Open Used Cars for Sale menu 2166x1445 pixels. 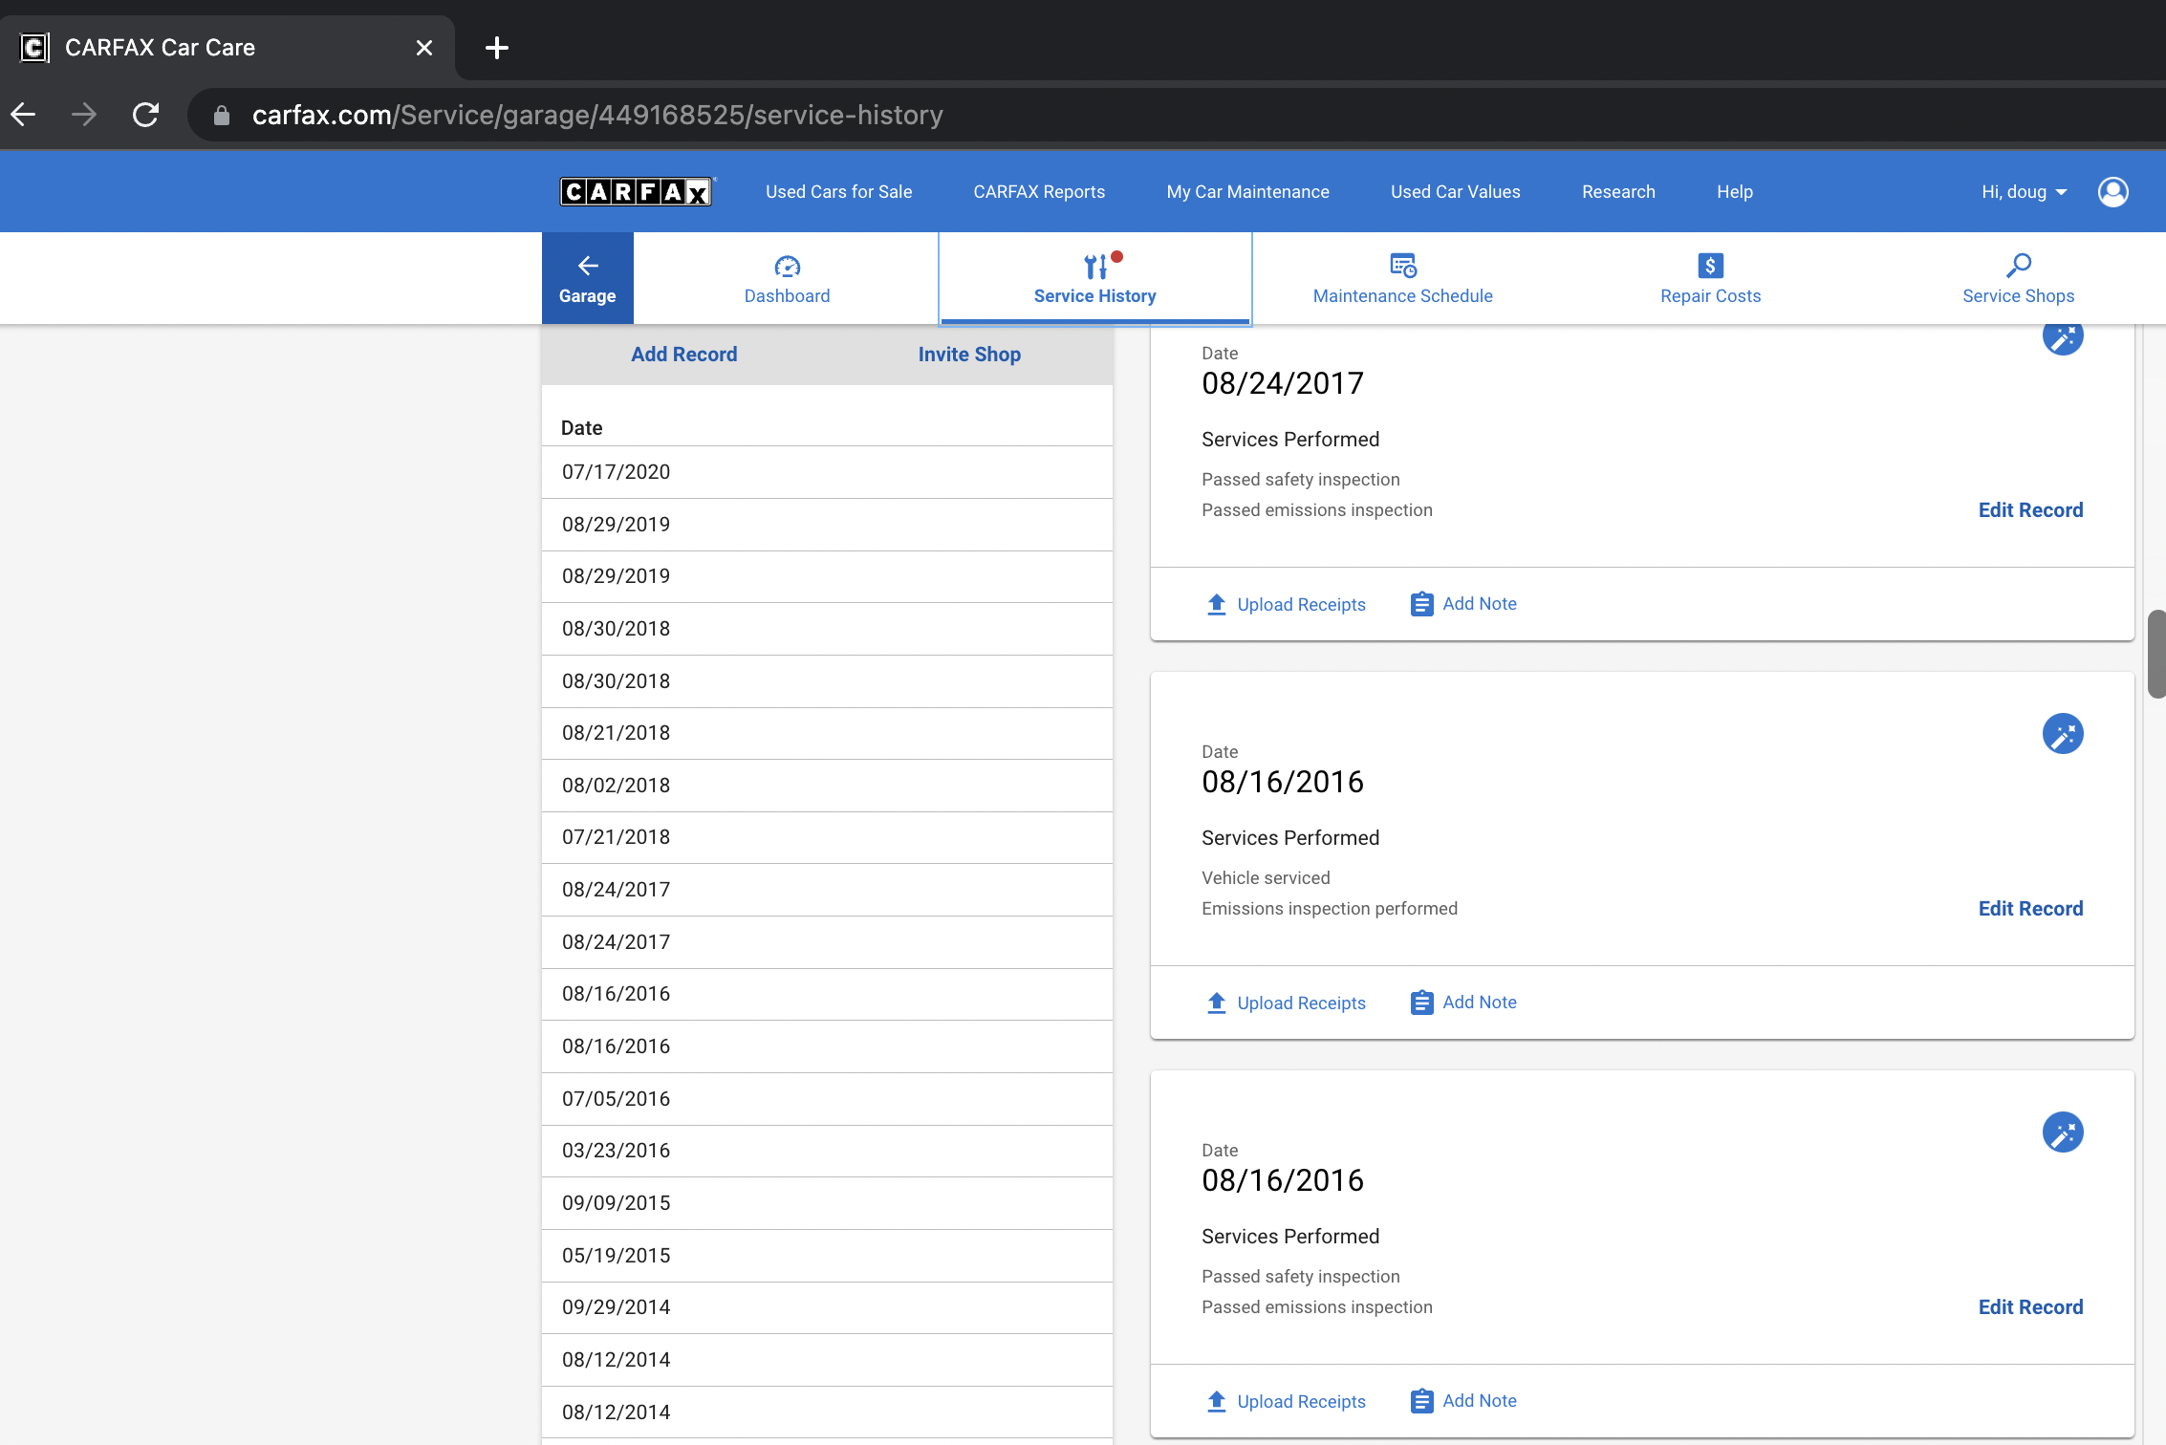(838, 192)
